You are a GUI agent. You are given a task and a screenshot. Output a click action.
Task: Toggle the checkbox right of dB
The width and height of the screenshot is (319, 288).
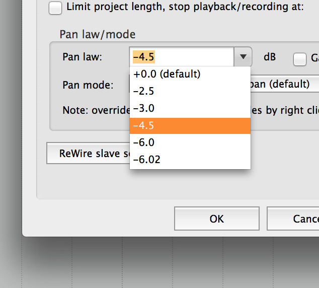300,59
